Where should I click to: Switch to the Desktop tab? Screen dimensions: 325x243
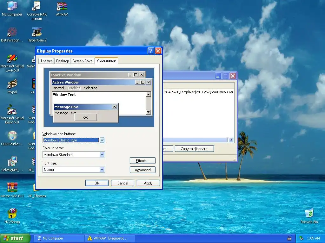tap(63, 61)
